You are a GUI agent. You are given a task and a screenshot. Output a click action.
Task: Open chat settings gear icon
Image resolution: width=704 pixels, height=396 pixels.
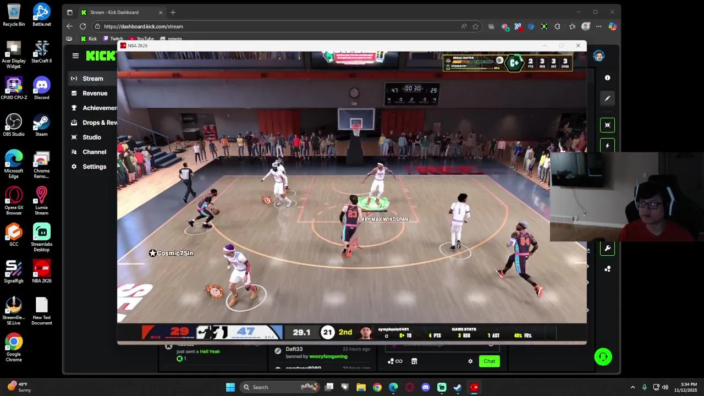470,361
